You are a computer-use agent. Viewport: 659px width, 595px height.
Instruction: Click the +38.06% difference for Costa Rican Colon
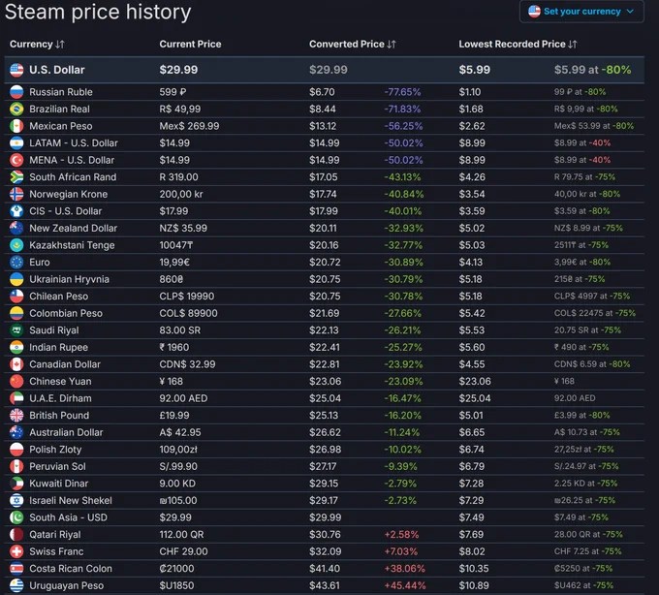pyautogui.click(x=404, y=569)
